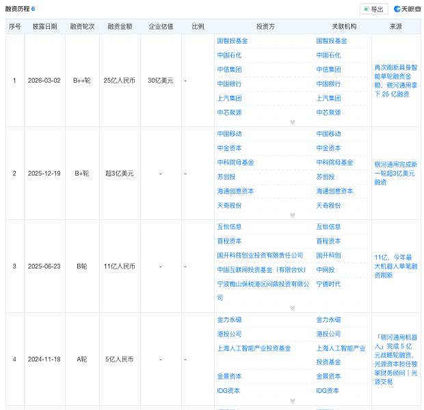Open 中国石化 in 关联机构 column
This screenshot has width=424, height=410.
[328, 55]
